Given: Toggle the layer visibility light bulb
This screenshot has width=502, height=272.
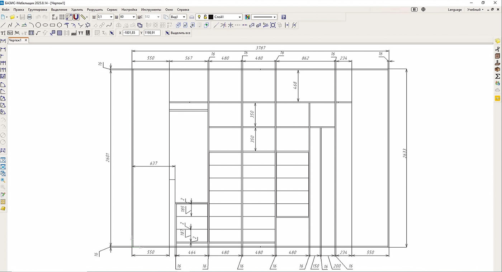Looking at the screenshot, I should tap(199, 17).
